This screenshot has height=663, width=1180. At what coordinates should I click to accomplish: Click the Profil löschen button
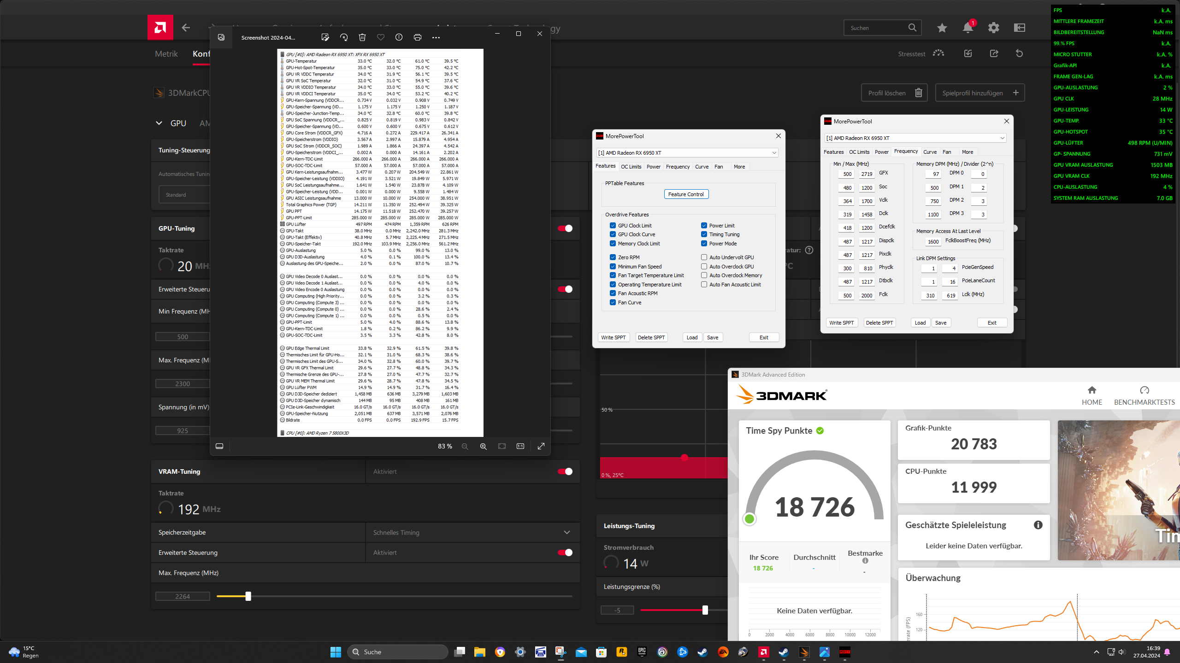coord(894,93)
